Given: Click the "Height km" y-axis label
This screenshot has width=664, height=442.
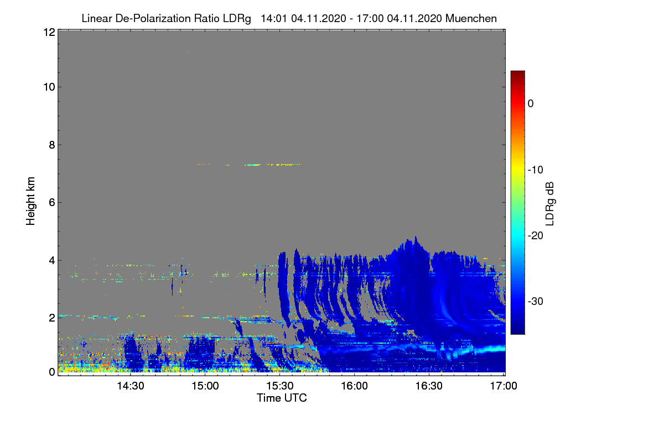Looking at the screenshot, I should [x=31, y=202].
